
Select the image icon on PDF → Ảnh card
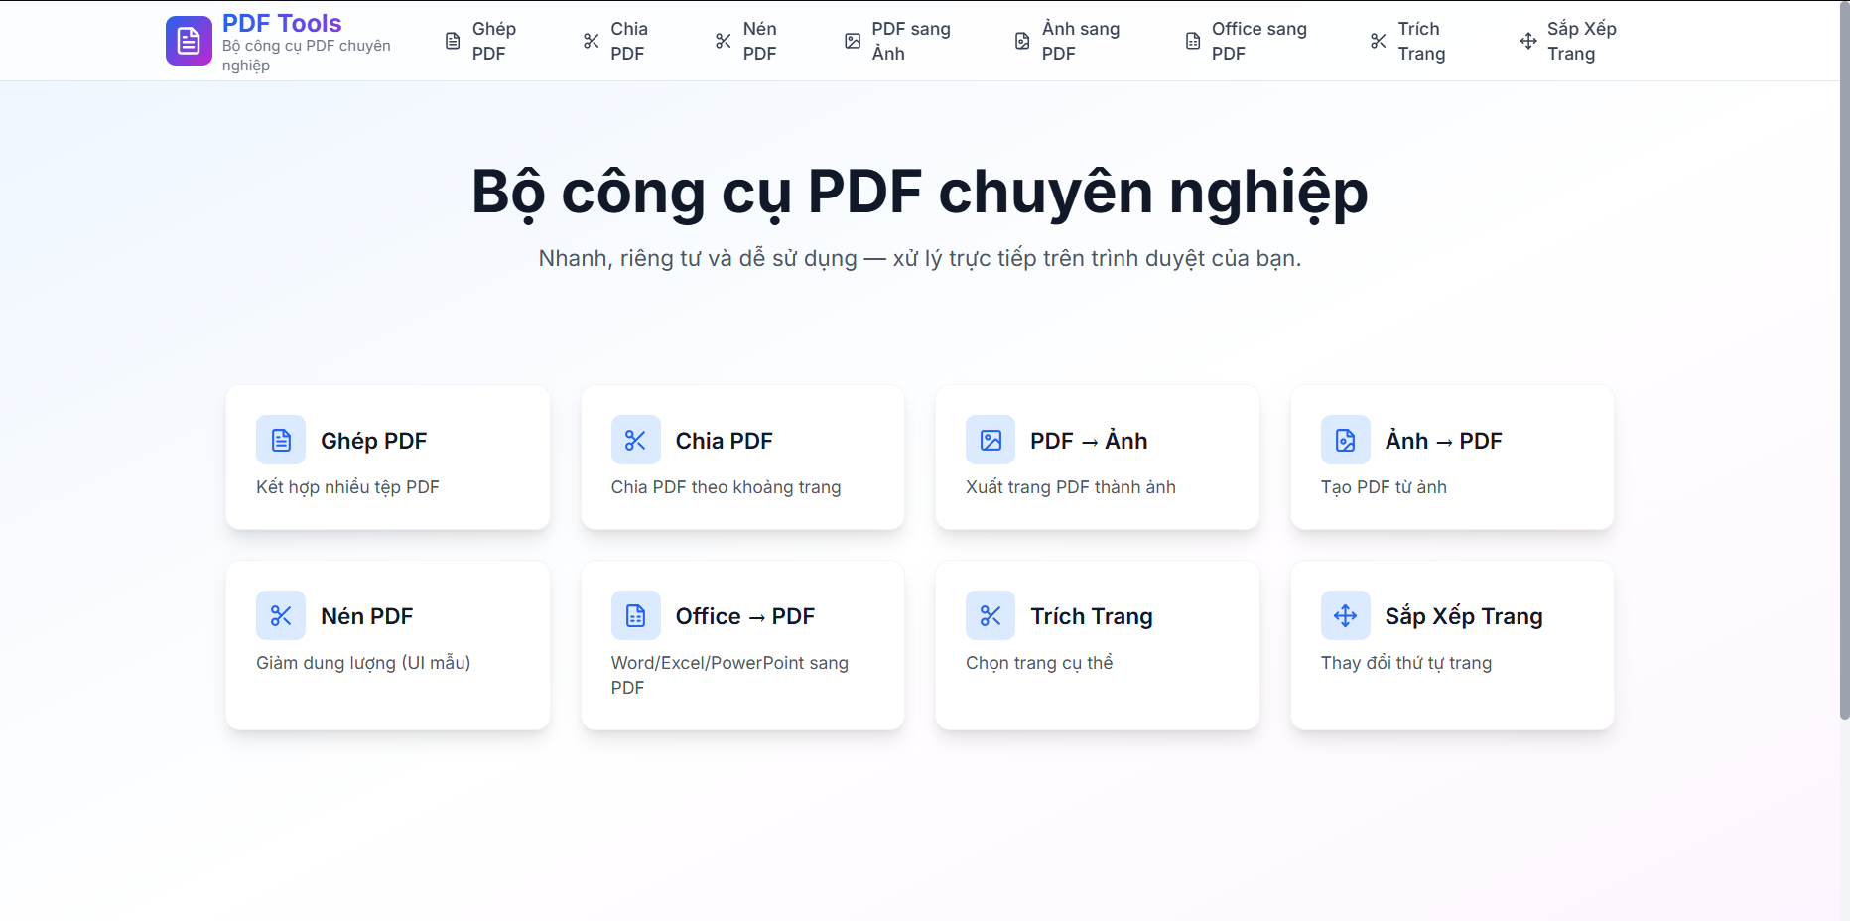tap(990, 440)
